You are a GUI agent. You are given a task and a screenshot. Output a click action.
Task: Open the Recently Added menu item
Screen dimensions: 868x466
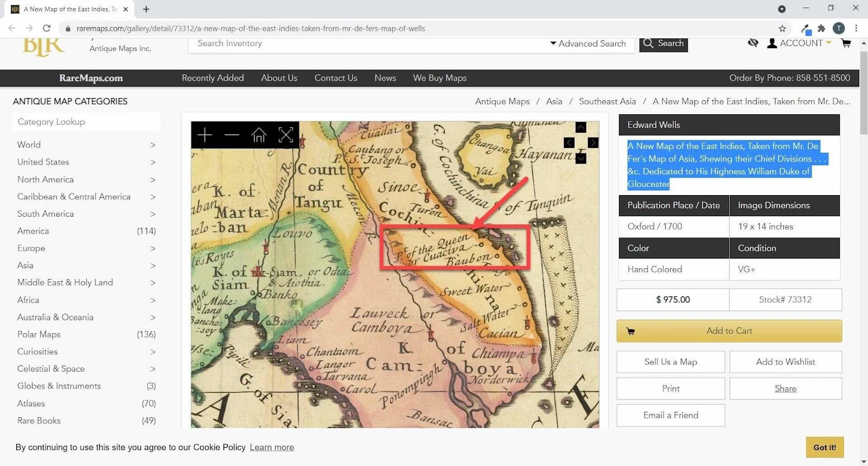213,78
